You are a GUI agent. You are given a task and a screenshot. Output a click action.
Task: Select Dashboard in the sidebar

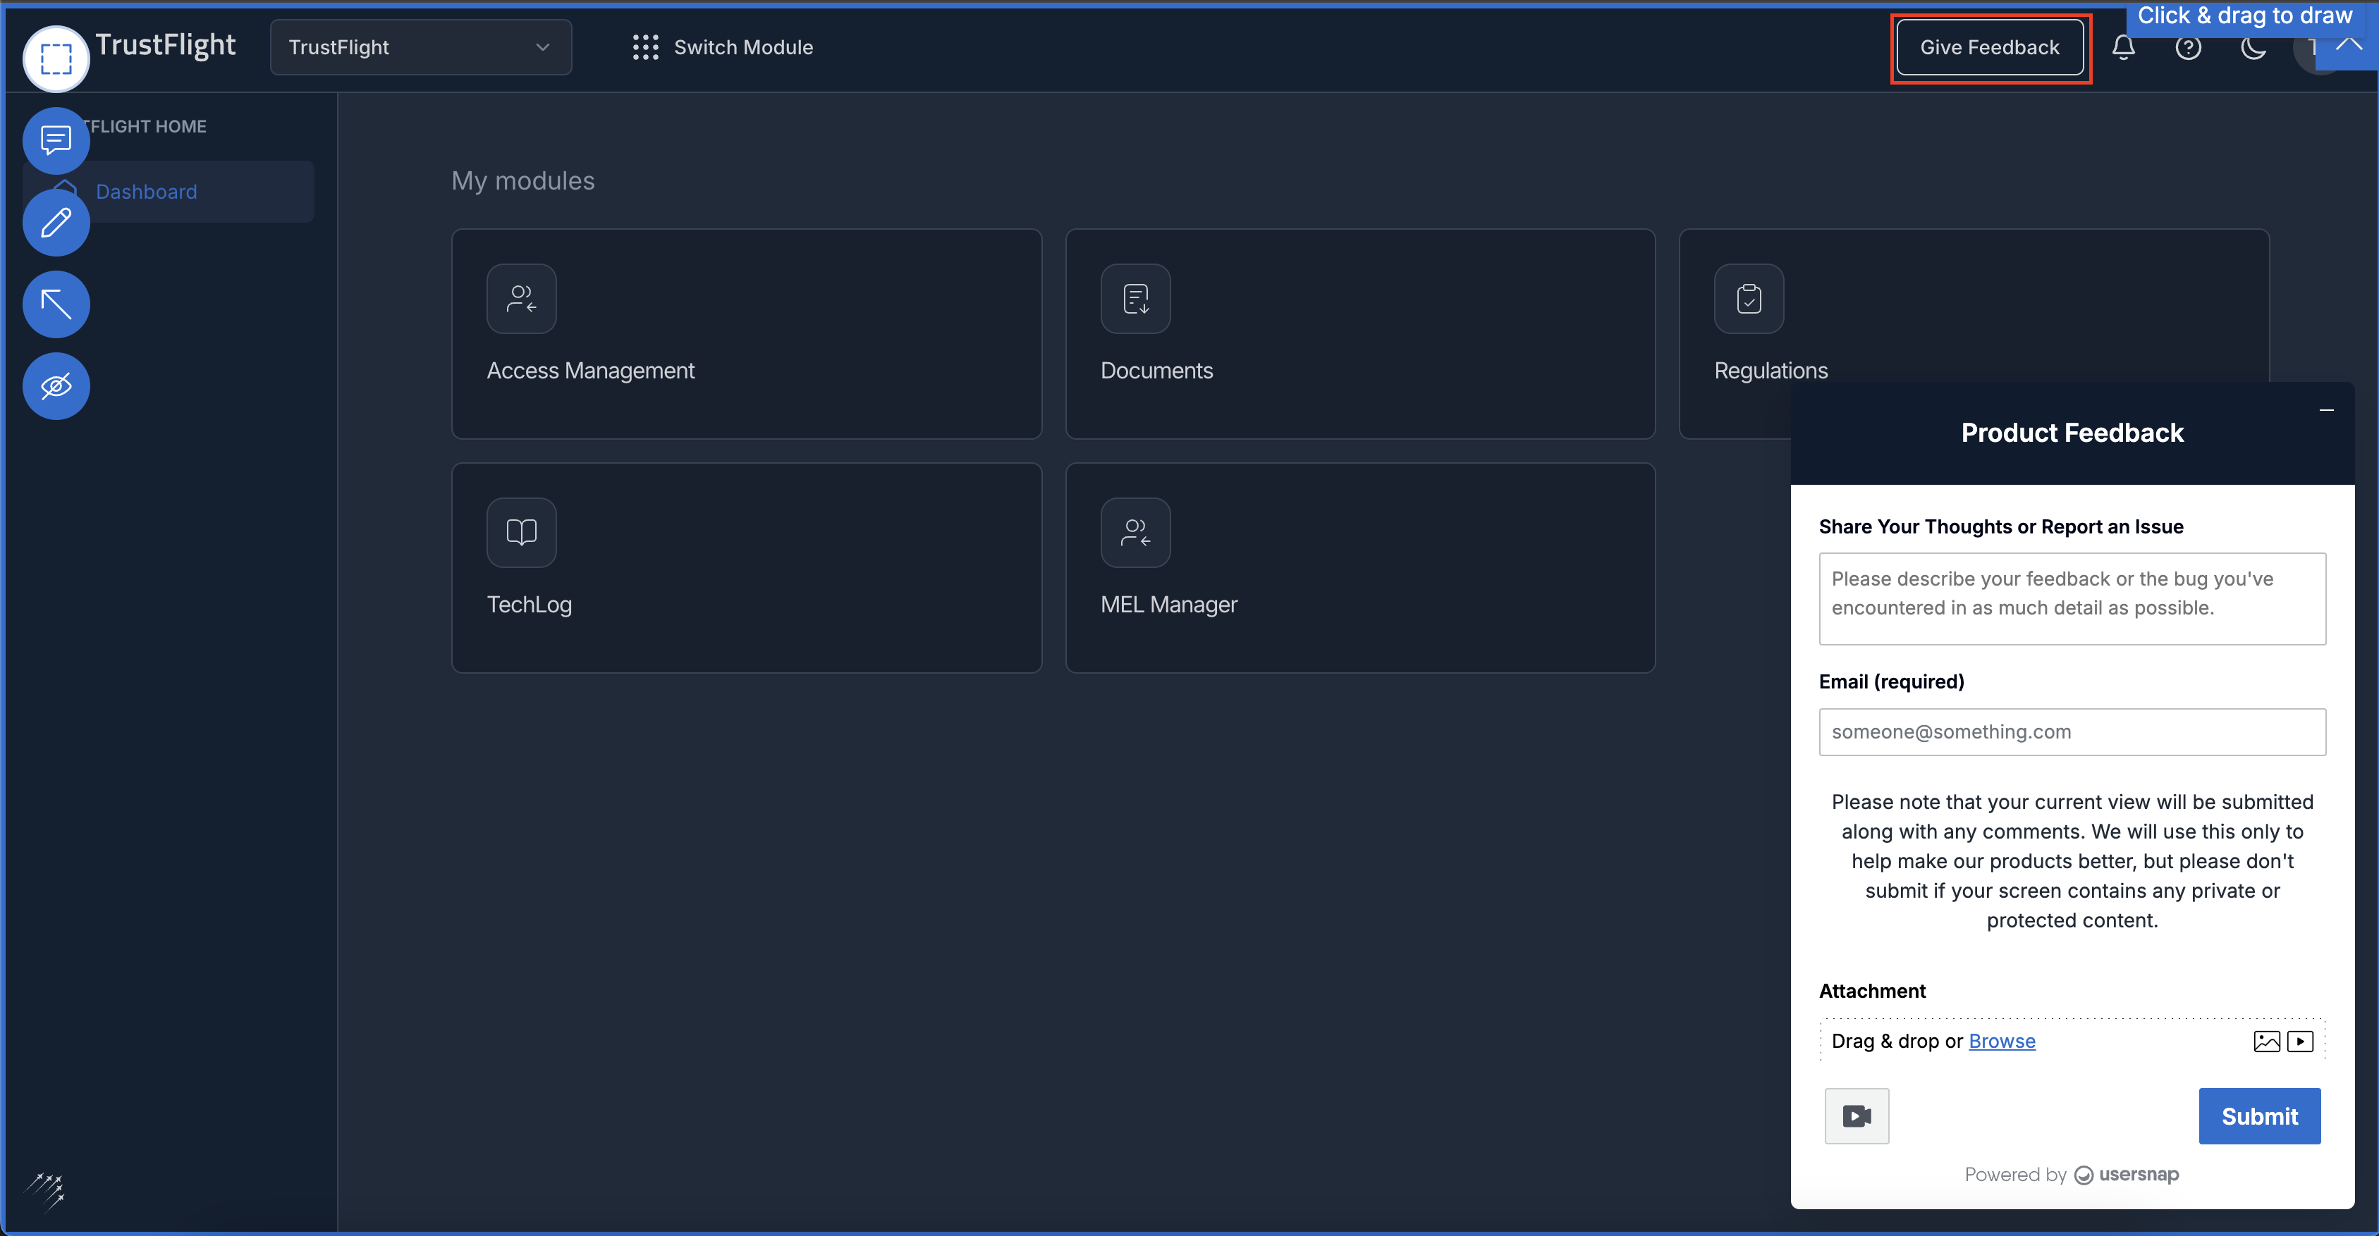(x=146, y=192)
